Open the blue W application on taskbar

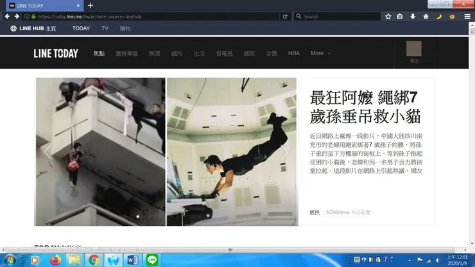(x=114, y=260)
